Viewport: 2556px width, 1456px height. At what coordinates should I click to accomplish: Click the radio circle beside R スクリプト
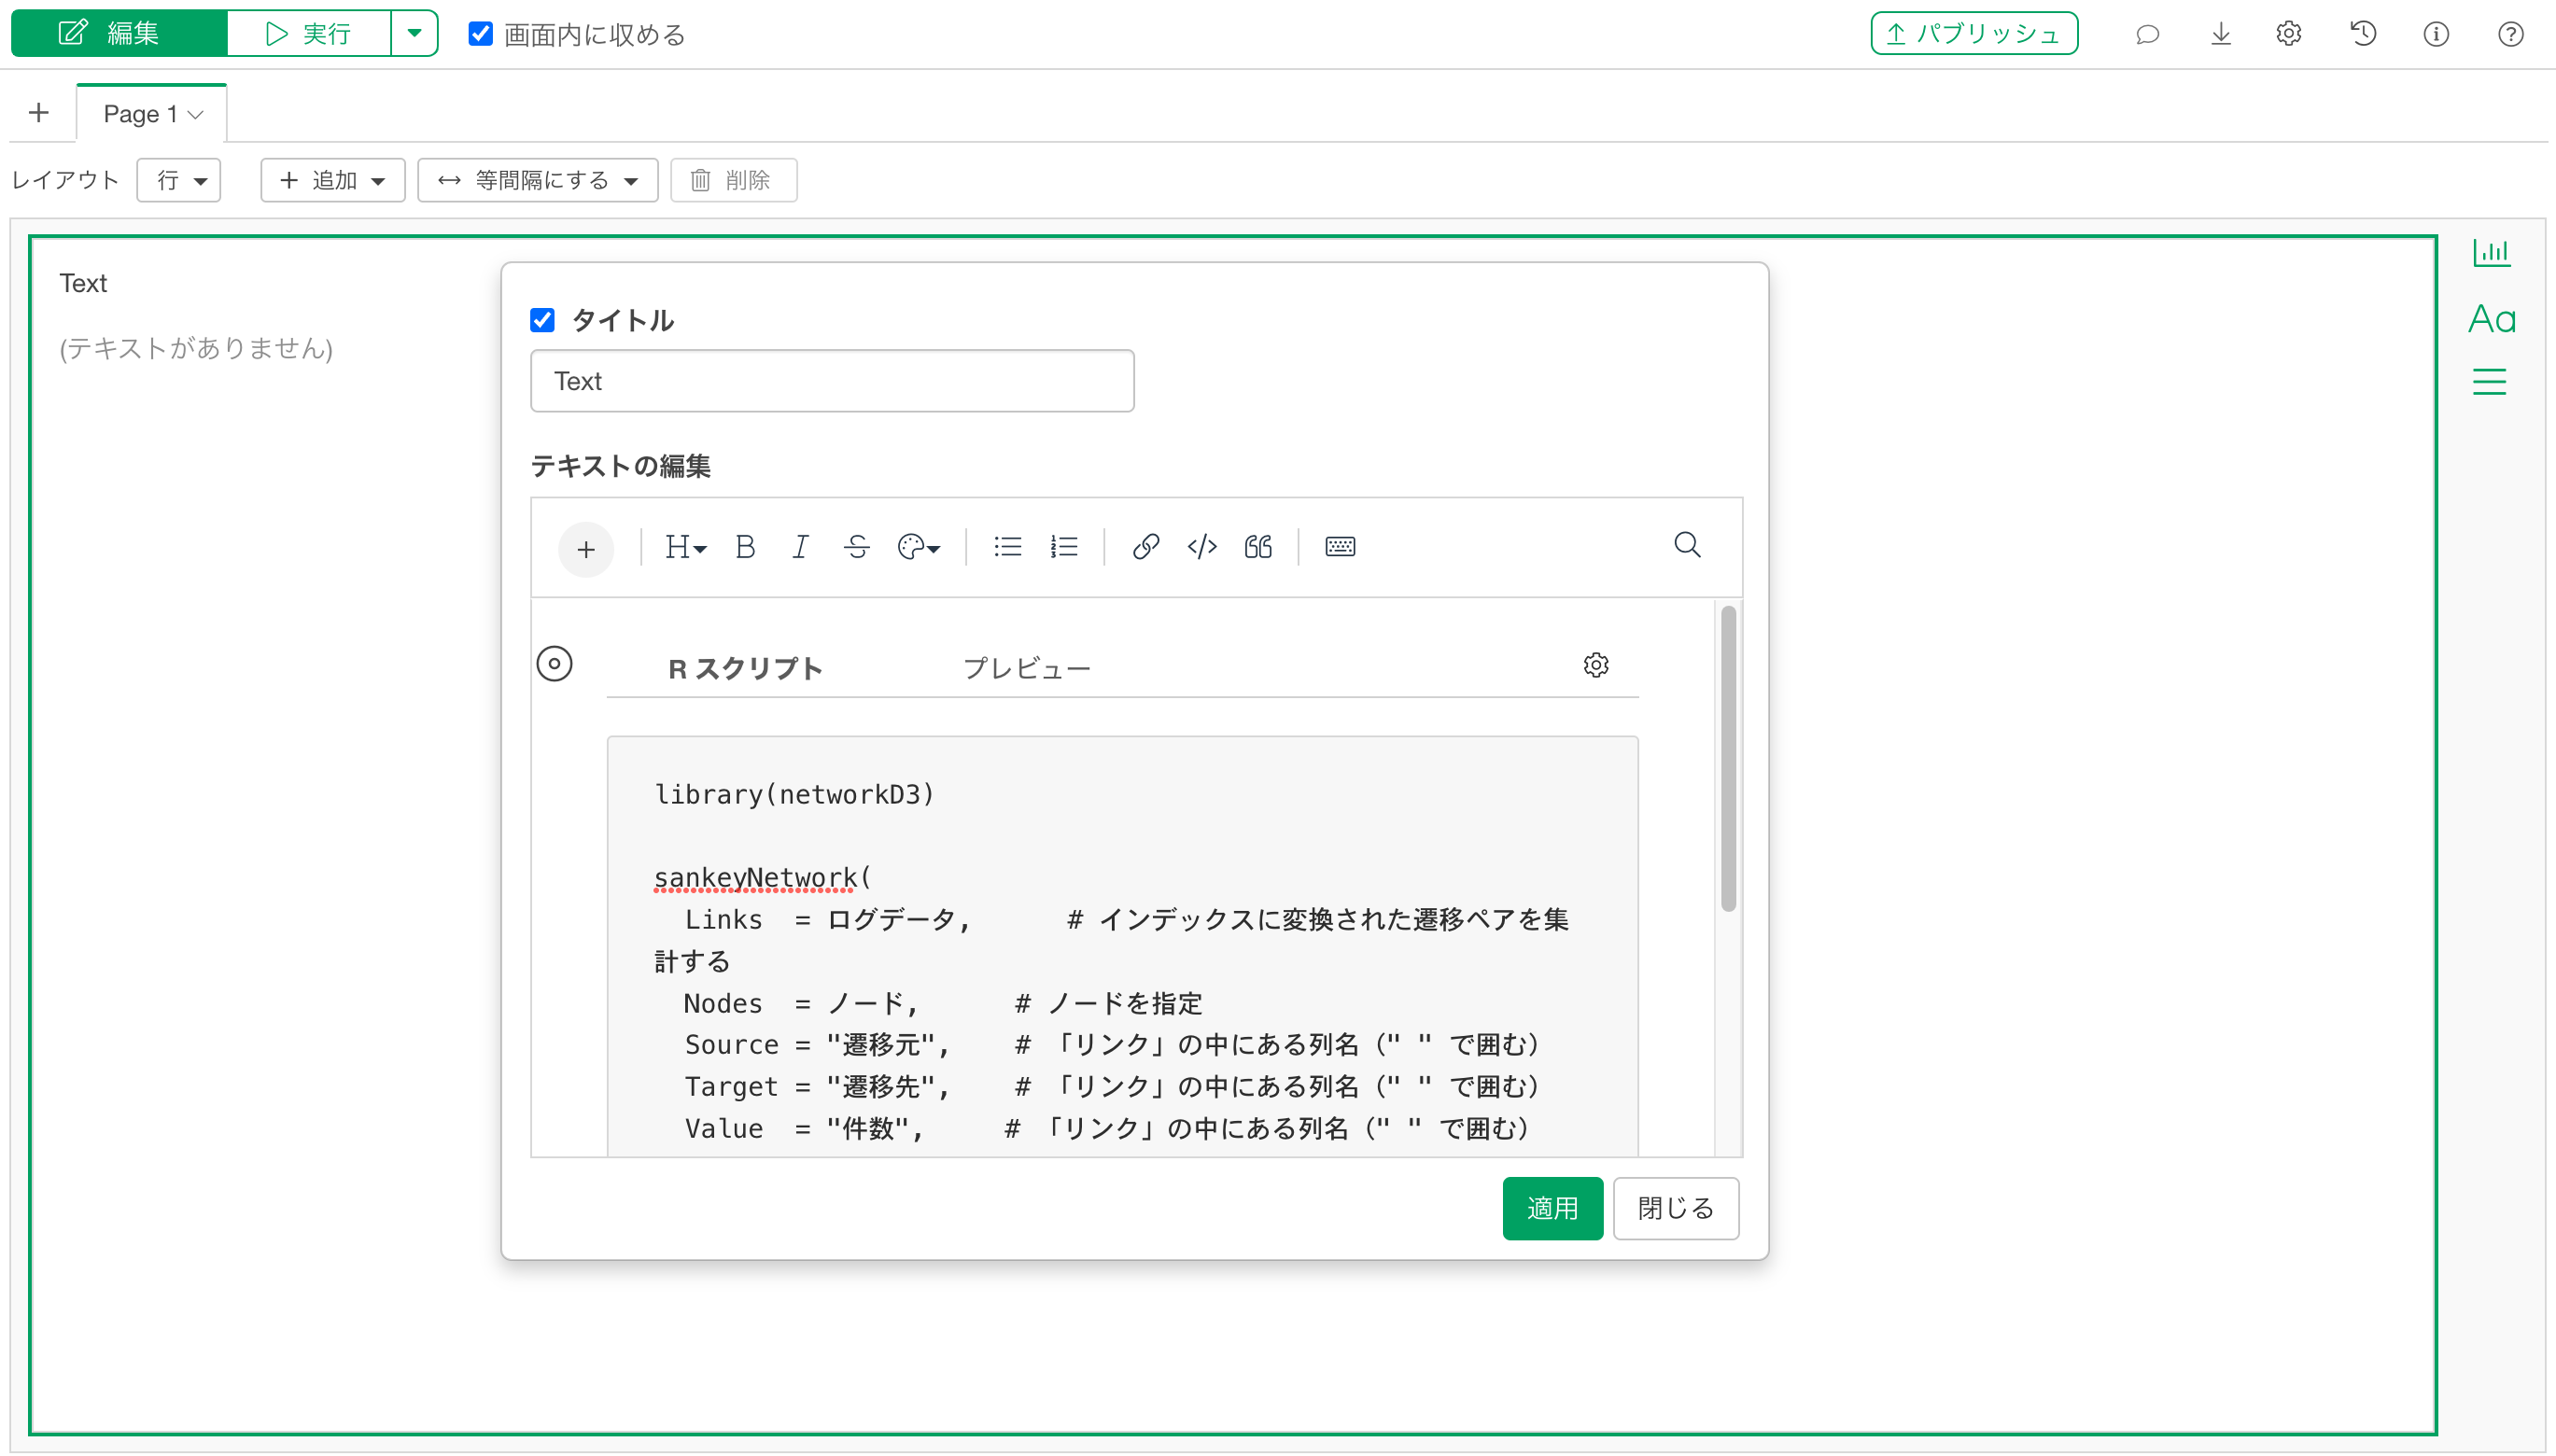(x=555, y=664)
